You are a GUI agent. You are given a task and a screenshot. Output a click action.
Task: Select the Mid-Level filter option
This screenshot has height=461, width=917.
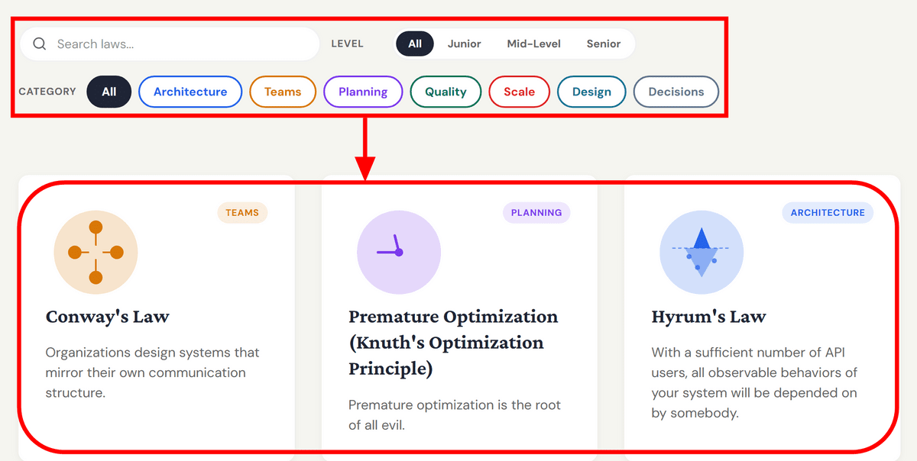coord(533,44)
